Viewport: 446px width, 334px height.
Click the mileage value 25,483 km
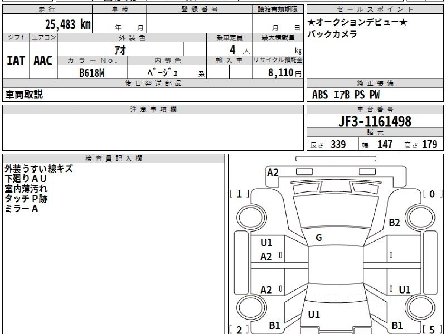[x=68, y=24]
